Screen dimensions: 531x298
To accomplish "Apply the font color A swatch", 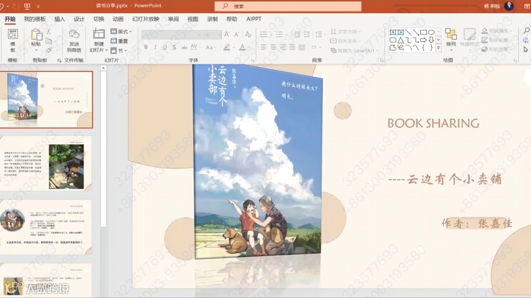I will (x=242, y=48).
